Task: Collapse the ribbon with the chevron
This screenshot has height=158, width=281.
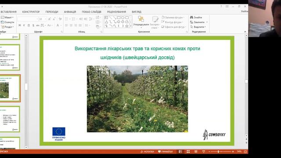Action: [x=245, y=32]
